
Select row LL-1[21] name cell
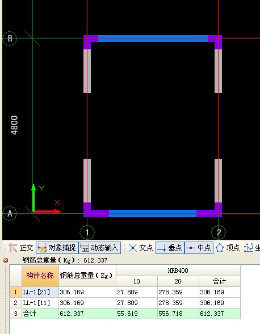[x=40, y=292]
